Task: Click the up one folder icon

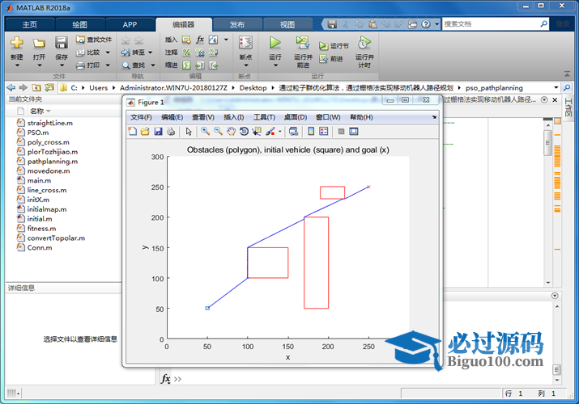Action: pyautogui.click(x=36, y=87)
